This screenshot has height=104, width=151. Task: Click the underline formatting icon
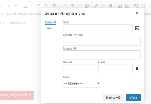click(x=9, y=6)
